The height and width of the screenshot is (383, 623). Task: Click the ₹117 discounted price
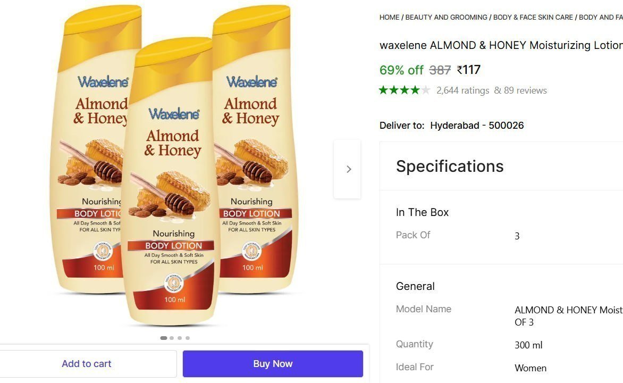(469, 70)
